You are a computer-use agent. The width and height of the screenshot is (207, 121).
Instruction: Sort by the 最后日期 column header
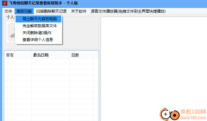(x=50, y=55)
